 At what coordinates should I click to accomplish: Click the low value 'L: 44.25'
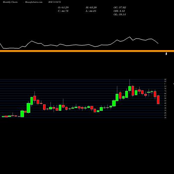tap(91, 11)
